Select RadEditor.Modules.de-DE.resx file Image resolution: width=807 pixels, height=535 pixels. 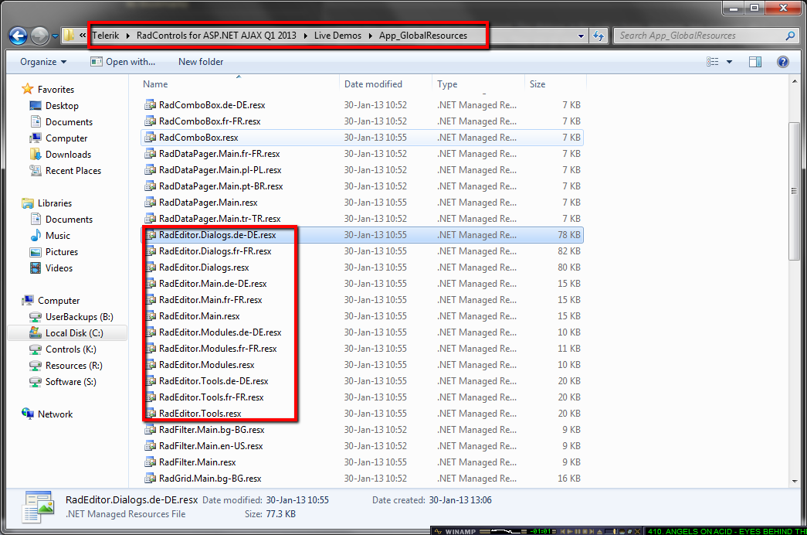point(362,332)
